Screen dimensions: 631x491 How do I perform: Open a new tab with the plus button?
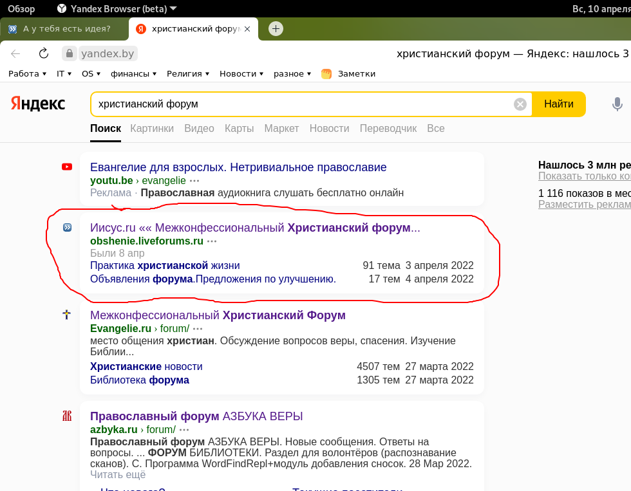pyautogui.click(x=276, y=28)
